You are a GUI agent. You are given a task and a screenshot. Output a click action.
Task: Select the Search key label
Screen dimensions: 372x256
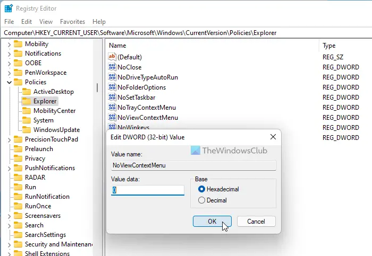pyautogui.click(x=34, y=225)
